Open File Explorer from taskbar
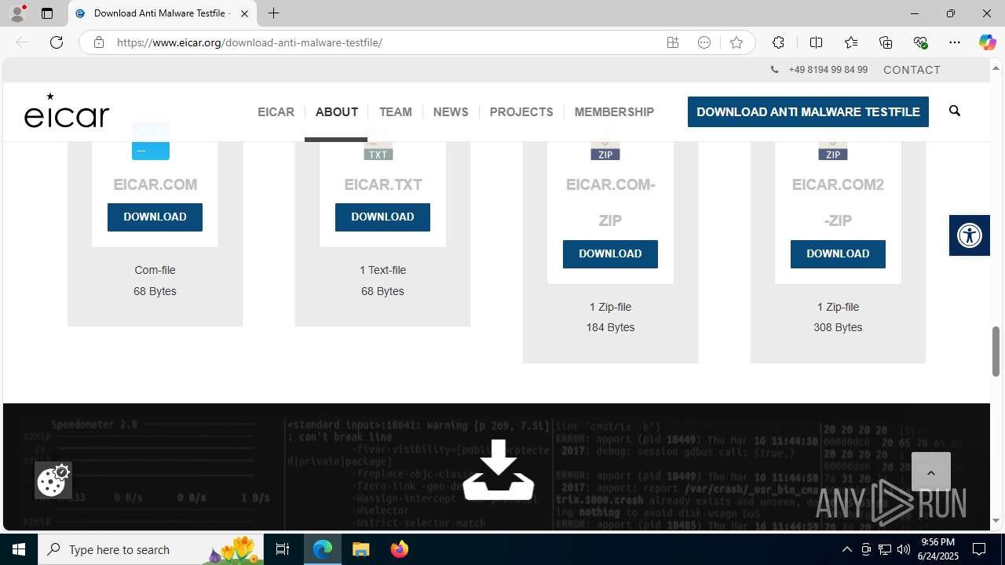Image resolution: width=1005 pixels, height=565 pixels. click(361, 549)
